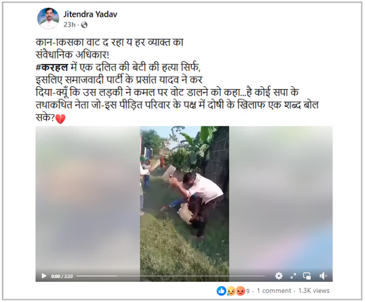Click the sad reaction icon
Viewport: 365px width, 302px height.
[231, 291]
